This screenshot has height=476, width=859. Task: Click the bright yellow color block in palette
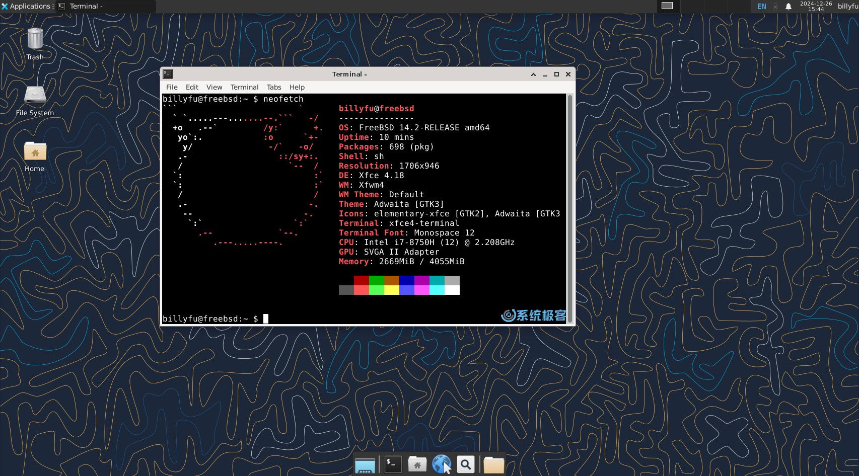pos(392,290)
